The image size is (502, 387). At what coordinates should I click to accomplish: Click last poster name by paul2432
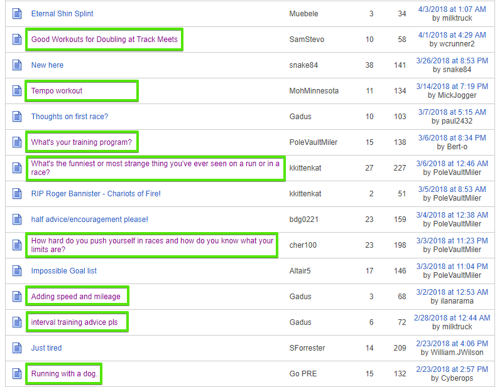tap(457, 121)
